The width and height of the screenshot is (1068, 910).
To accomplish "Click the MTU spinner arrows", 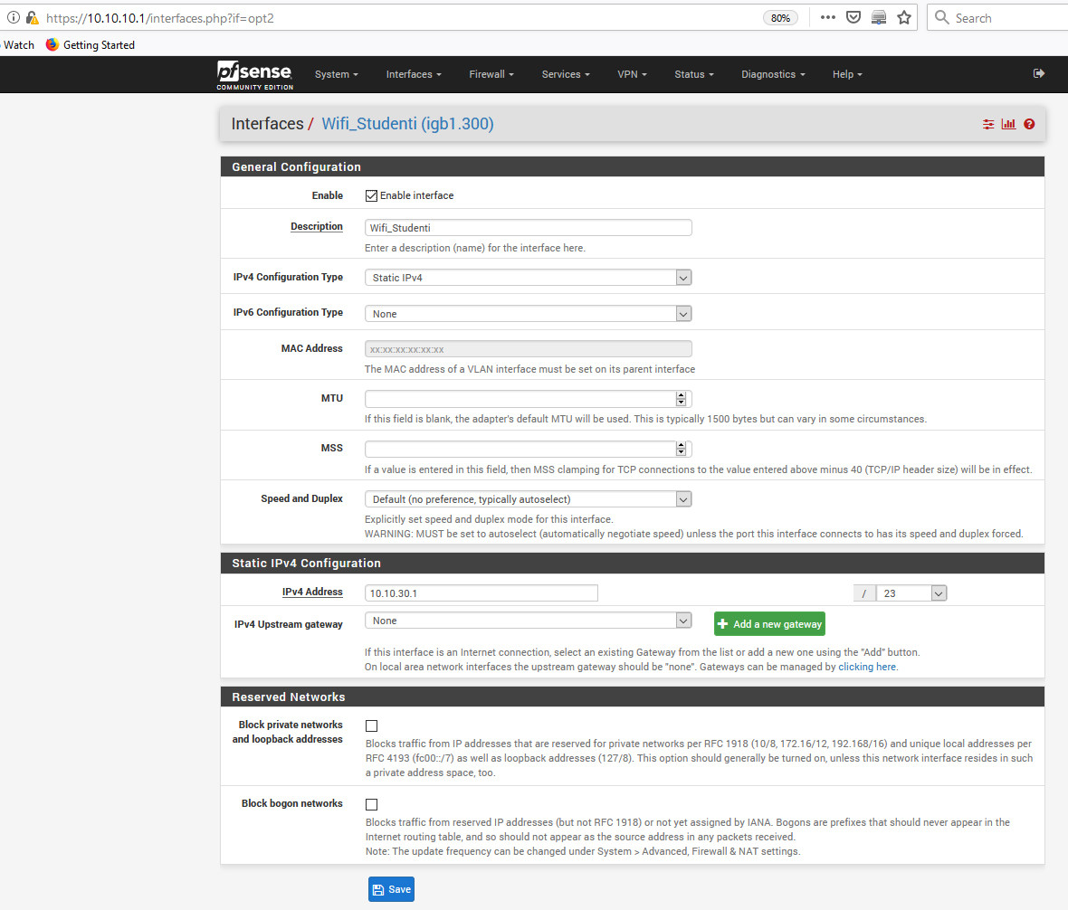I will (681, 399).
